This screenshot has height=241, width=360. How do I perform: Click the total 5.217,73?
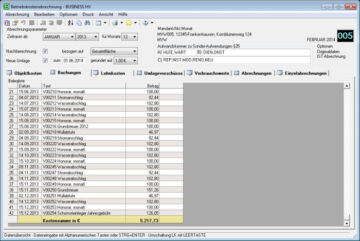point(149,220)
